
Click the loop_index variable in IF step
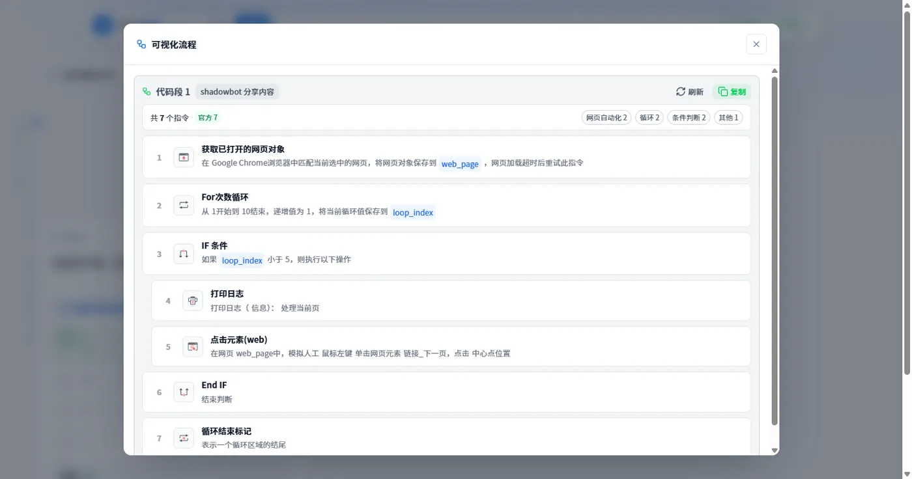[242, 260]
